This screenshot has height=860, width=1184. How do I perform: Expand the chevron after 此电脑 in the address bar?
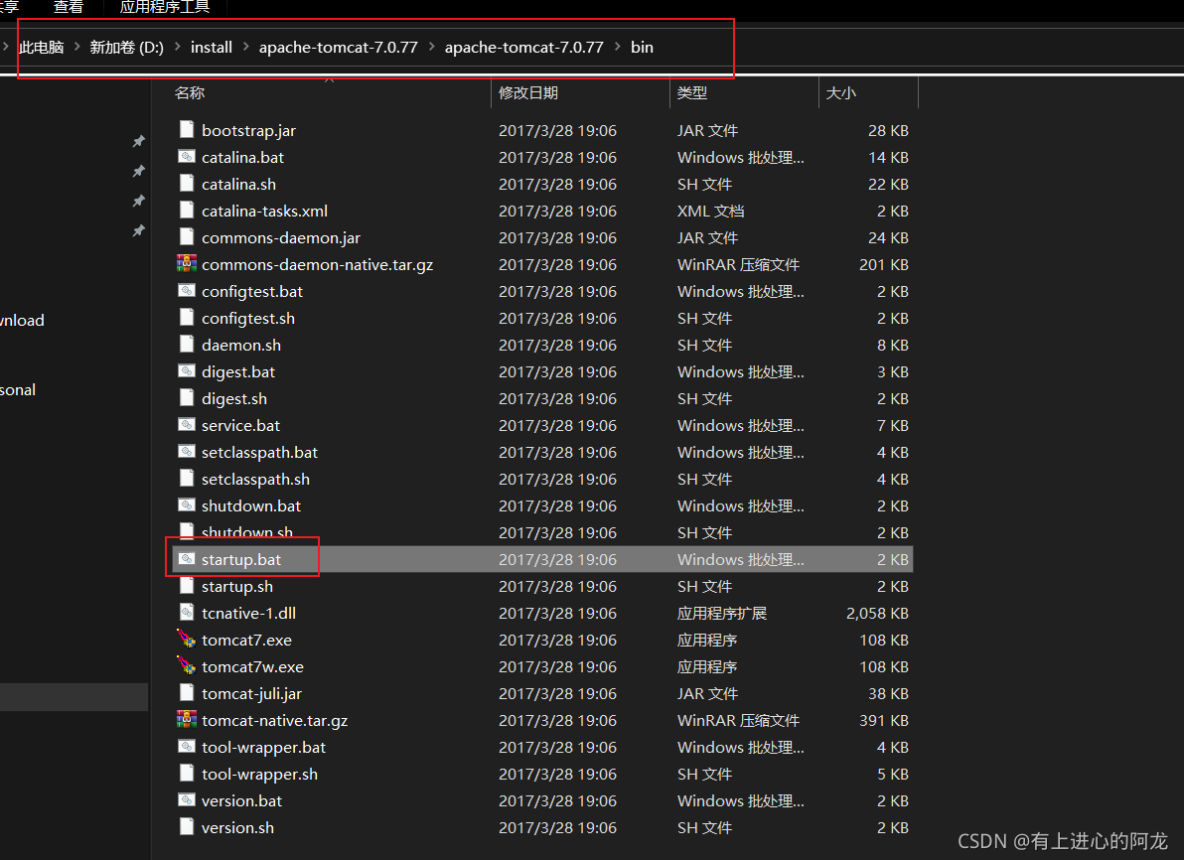pos(77,47)
